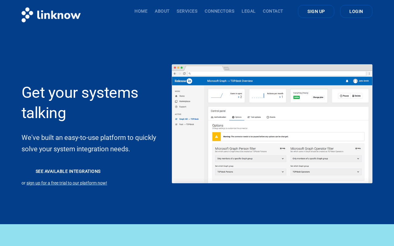Screen dimensions: 394x246
Task: Click the Delete trash button in the connector overview
Action: point(356,96)
